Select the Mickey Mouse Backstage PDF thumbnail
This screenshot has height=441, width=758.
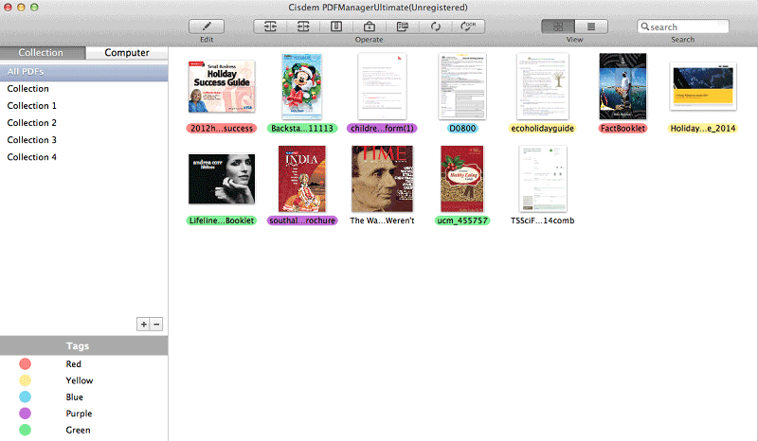(301, 86)
